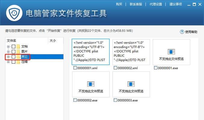Click the 00000001.exe preview file icon
This screenshot has width=204, height=120.
(171, 52)
